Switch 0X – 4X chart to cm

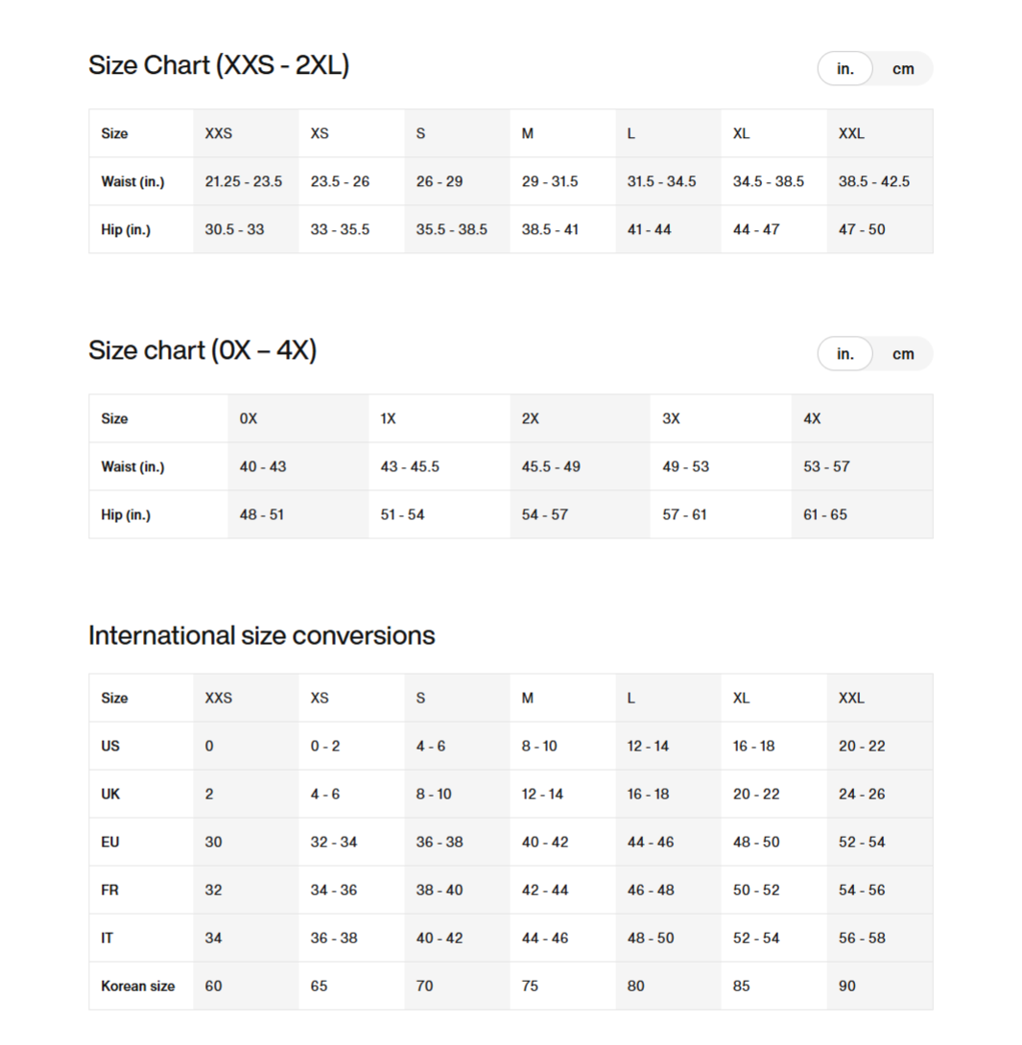[902, 354]
